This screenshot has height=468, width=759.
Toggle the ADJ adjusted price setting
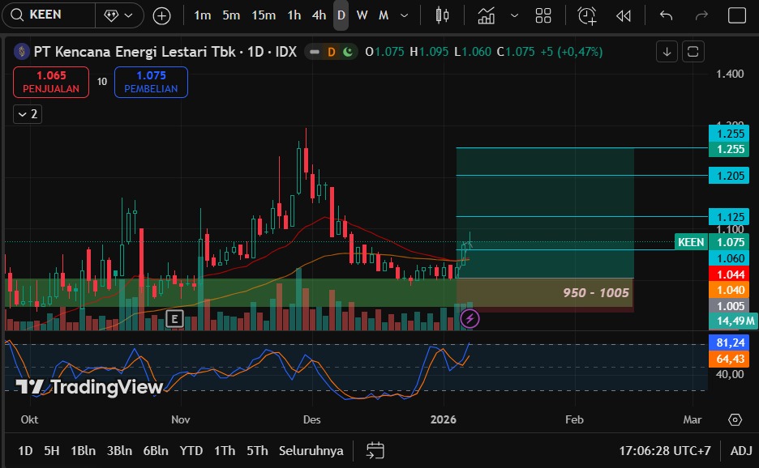click(x=740, y=450)
